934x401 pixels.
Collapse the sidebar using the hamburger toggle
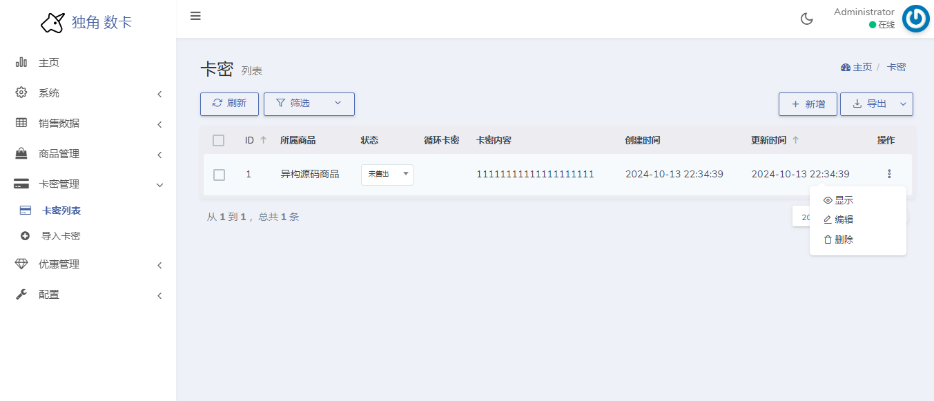coord(195,15)
